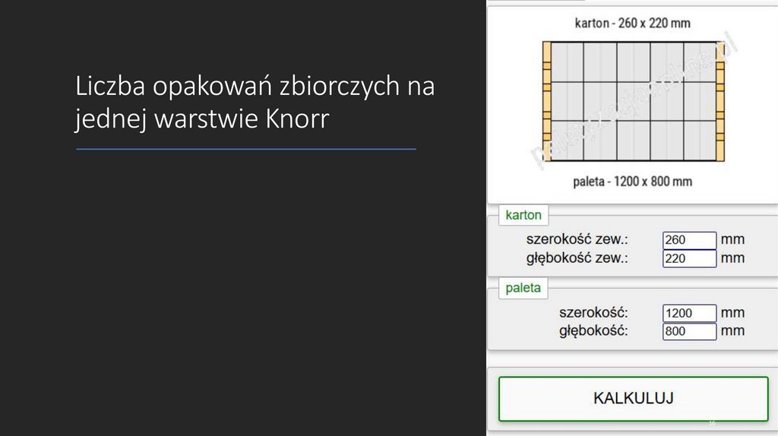Click the 'szerokość zew.:' label
Screen dimensions: 778x436
click(x=577, y=239)
